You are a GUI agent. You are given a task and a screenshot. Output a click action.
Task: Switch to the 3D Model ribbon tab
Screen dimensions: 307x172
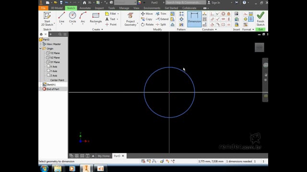coord(57,8)
